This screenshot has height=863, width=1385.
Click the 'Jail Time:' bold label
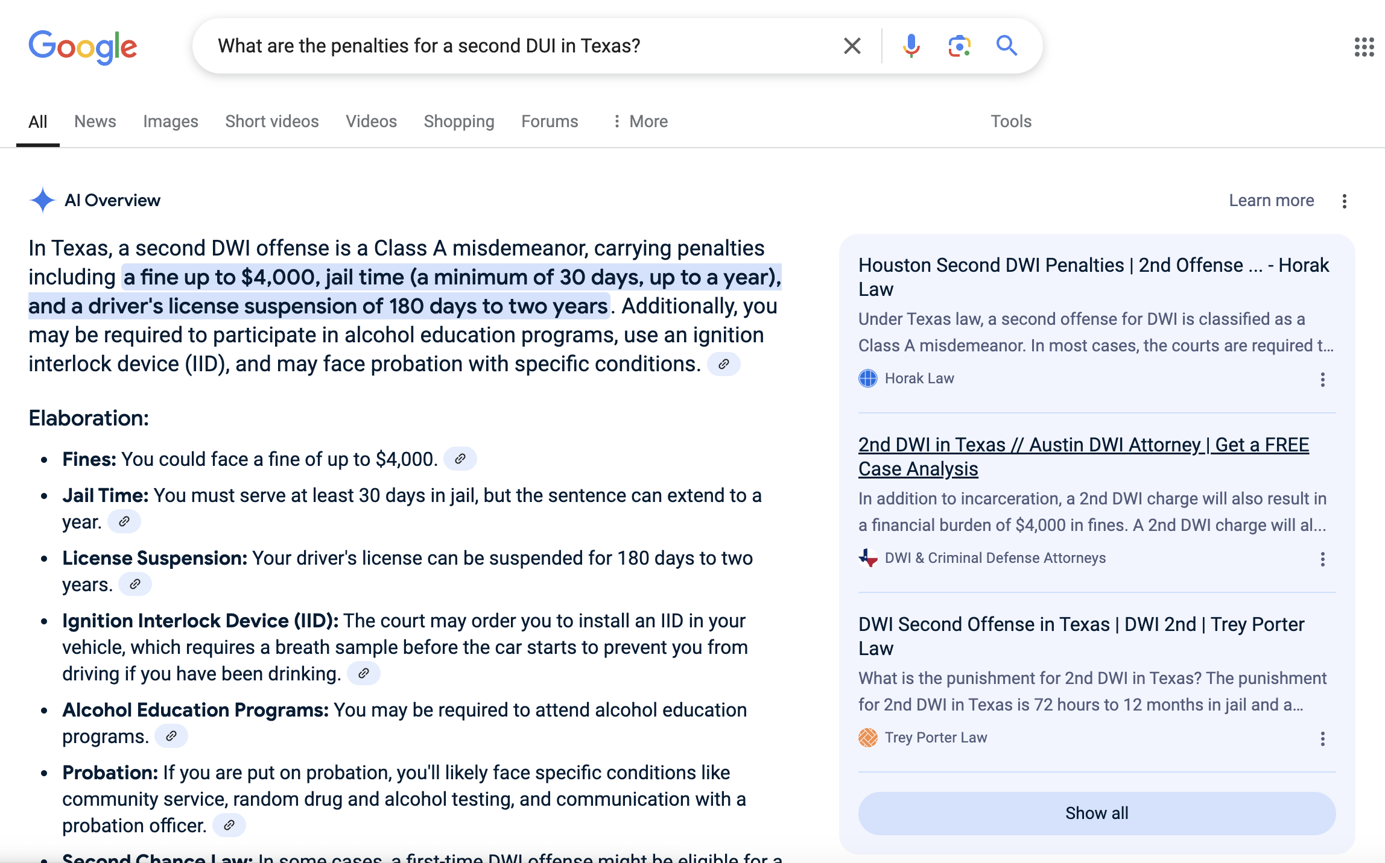click(105, 495)
